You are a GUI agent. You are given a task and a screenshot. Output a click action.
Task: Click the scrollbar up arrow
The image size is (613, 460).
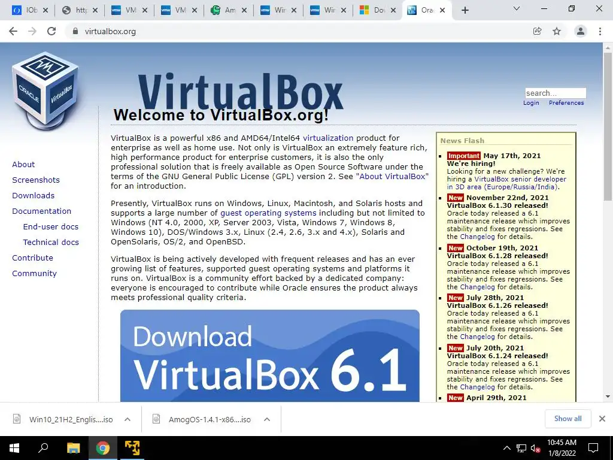click(608, 47)
